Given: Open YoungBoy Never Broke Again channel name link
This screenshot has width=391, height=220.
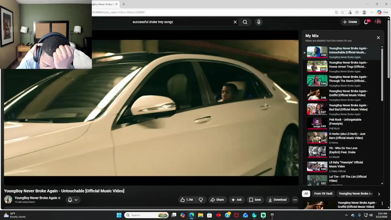Looking at the screenshot, I should (36, 198).
